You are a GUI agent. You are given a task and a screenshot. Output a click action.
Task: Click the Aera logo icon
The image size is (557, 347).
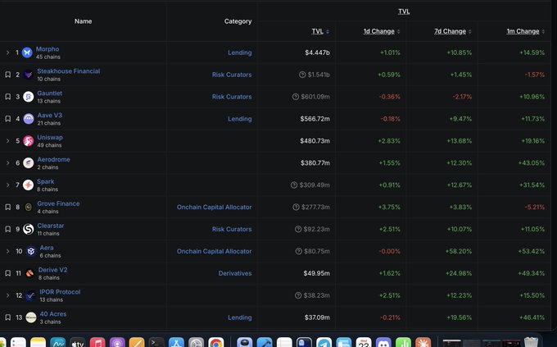(31, 251)
